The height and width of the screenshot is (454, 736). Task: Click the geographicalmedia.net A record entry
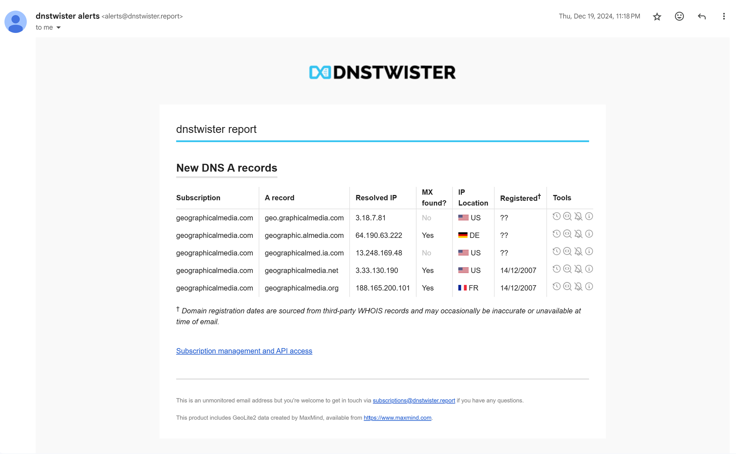[x=301, y=271]
